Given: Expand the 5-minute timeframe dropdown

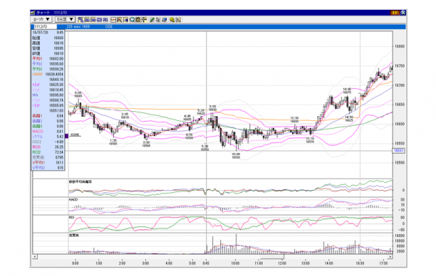Looking at the screenshot, I should [x=65, y=20].
